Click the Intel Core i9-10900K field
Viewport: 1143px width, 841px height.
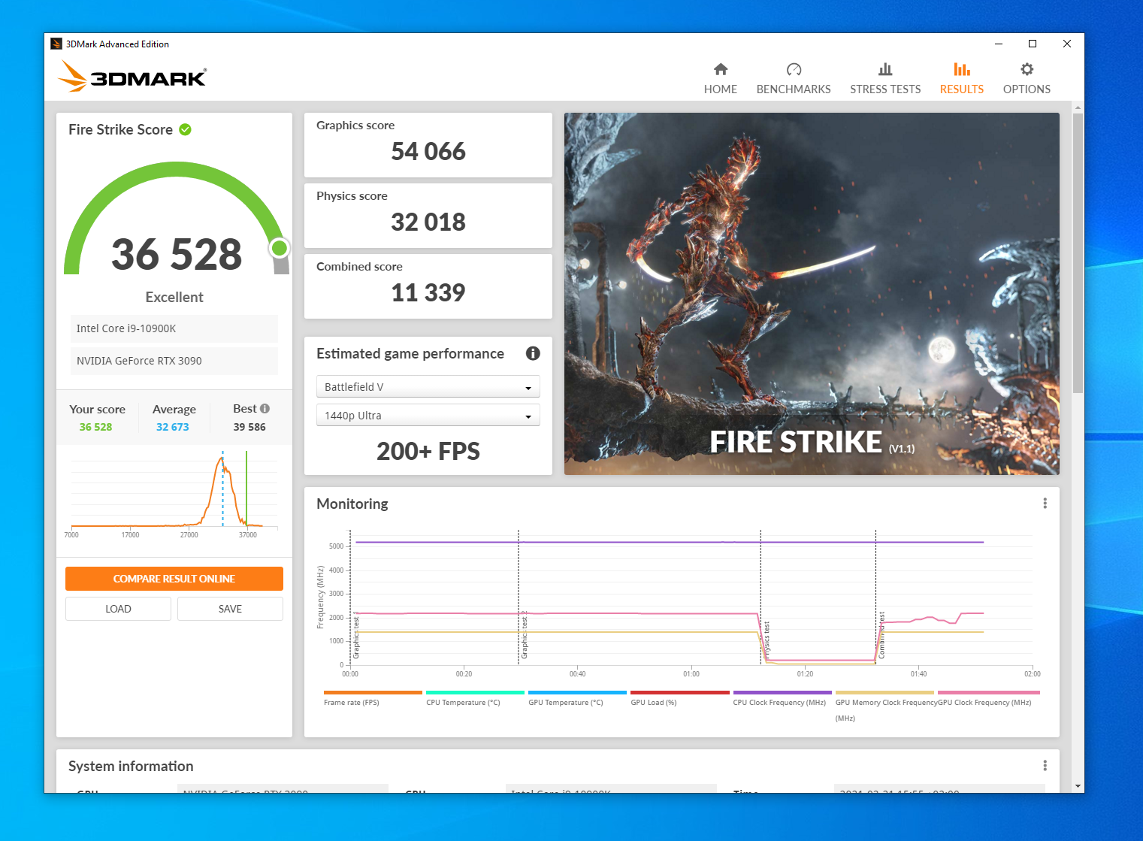click(174, 328)
